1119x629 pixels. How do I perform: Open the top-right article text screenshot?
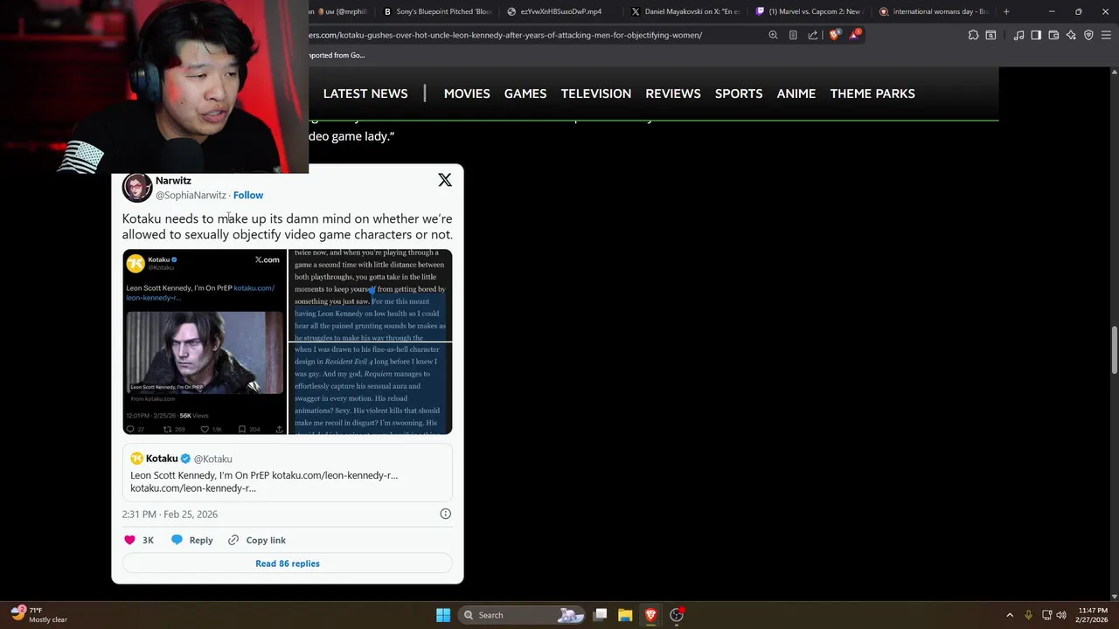(371, 295)
